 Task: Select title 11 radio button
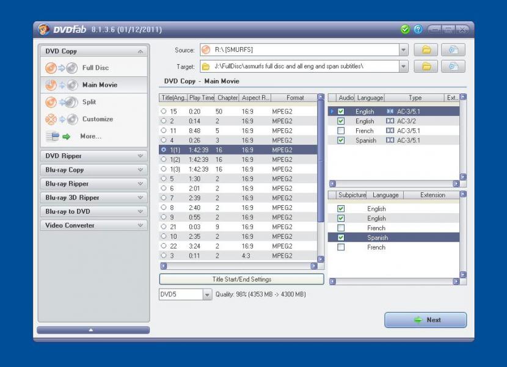(164, 130)
